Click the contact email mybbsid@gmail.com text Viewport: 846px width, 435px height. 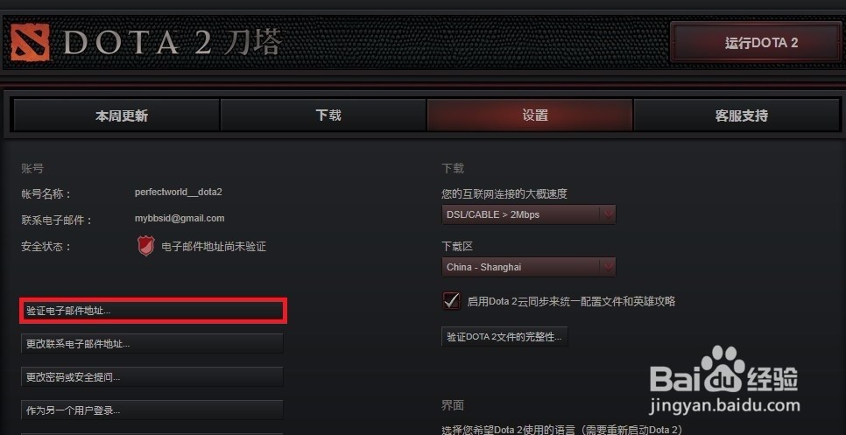pyautogui.click(x=180, y=218)
